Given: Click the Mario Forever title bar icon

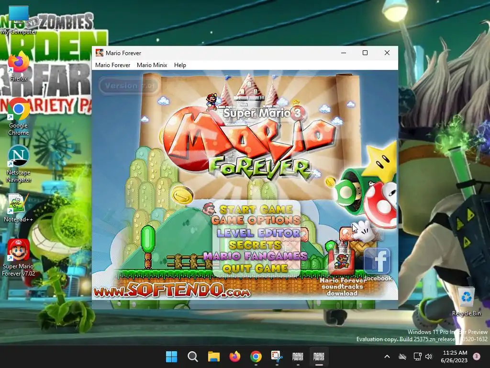Looking at the screenshot, I should point(100,53).
